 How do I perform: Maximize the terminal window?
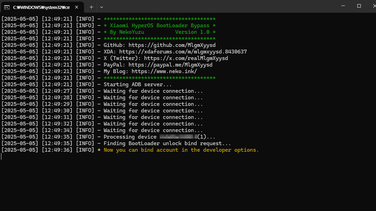coord(359,6)
